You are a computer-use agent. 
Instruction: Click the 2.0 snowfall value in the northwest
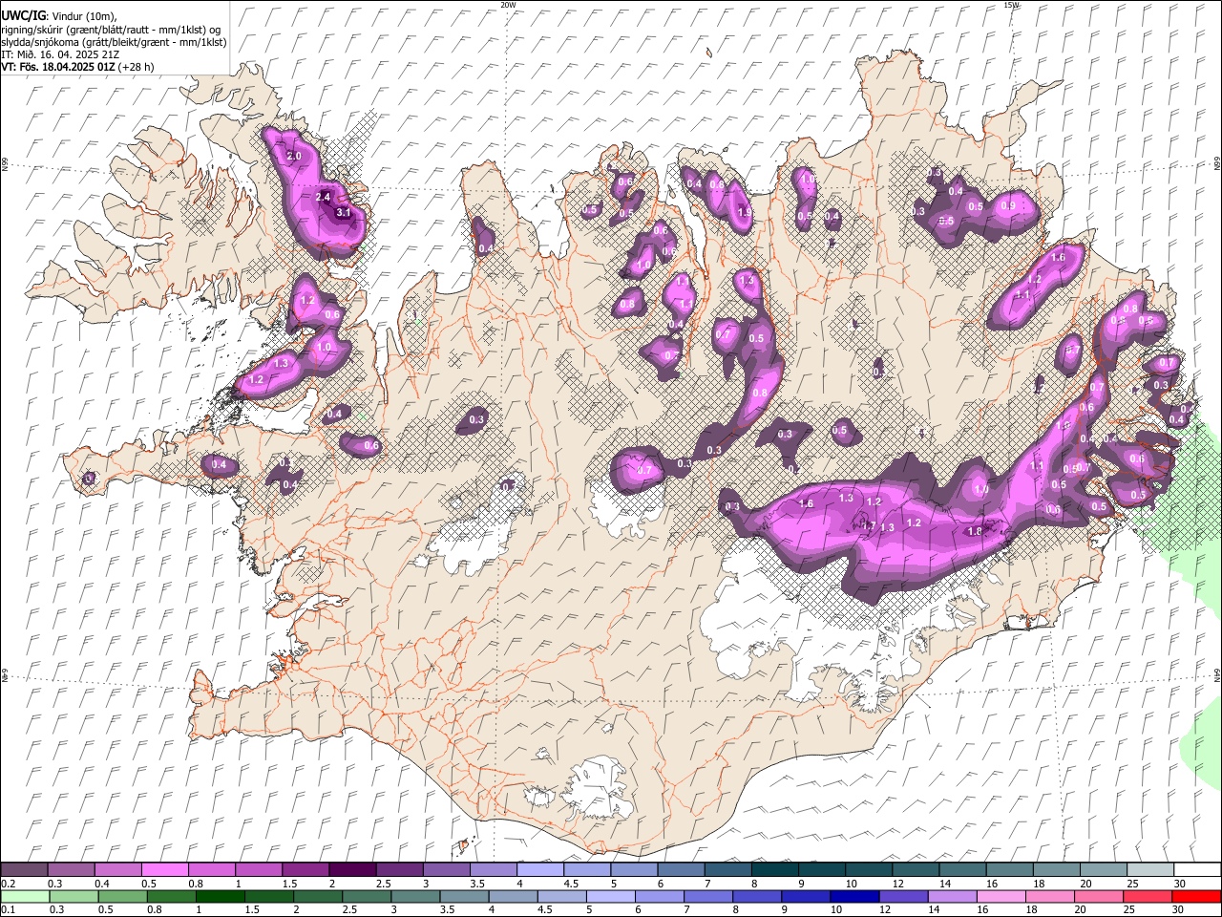point(293,156)
